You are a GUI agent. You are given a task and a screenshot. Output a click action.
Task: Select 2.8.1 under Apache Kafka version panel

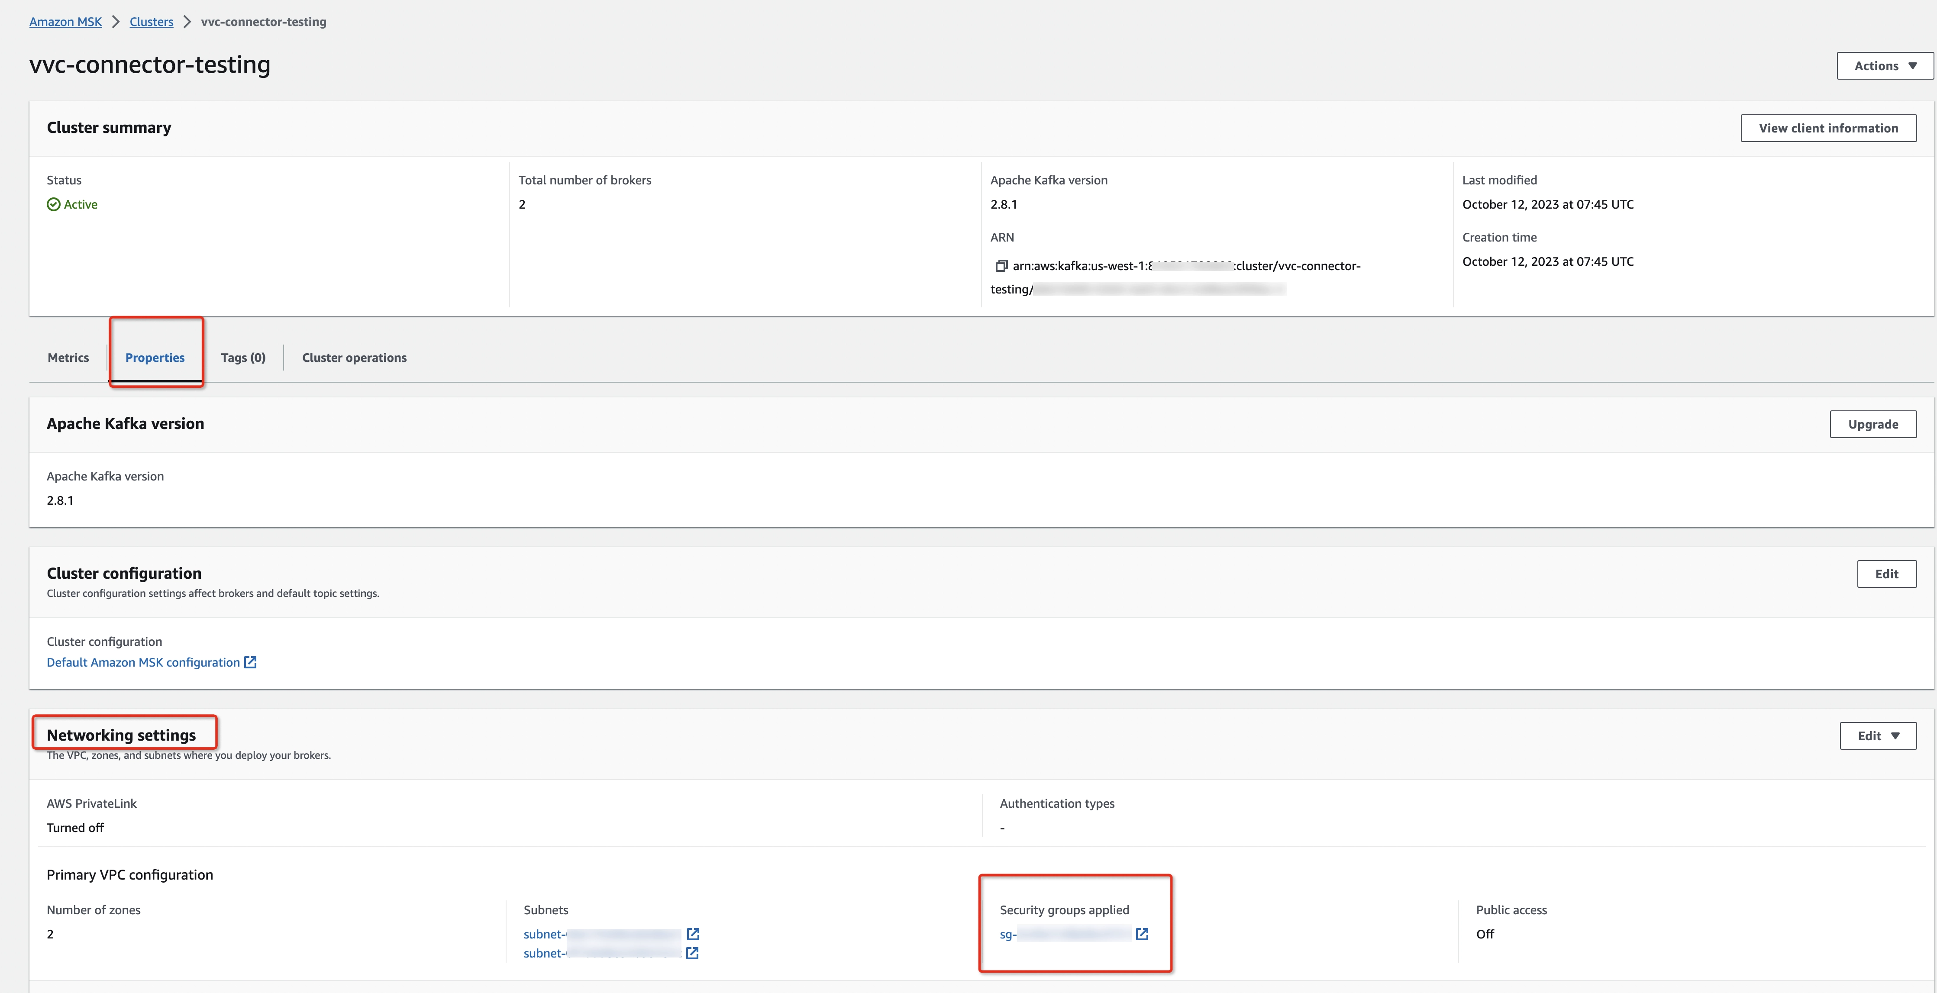coord(60,501)
